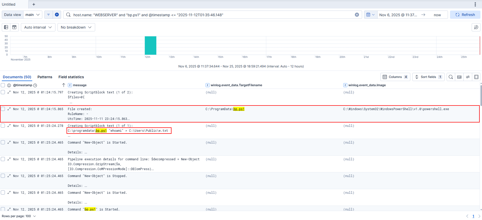Tick checkbox for first Scriptblock row
This screenshot has width=482, height=220.
3,92
